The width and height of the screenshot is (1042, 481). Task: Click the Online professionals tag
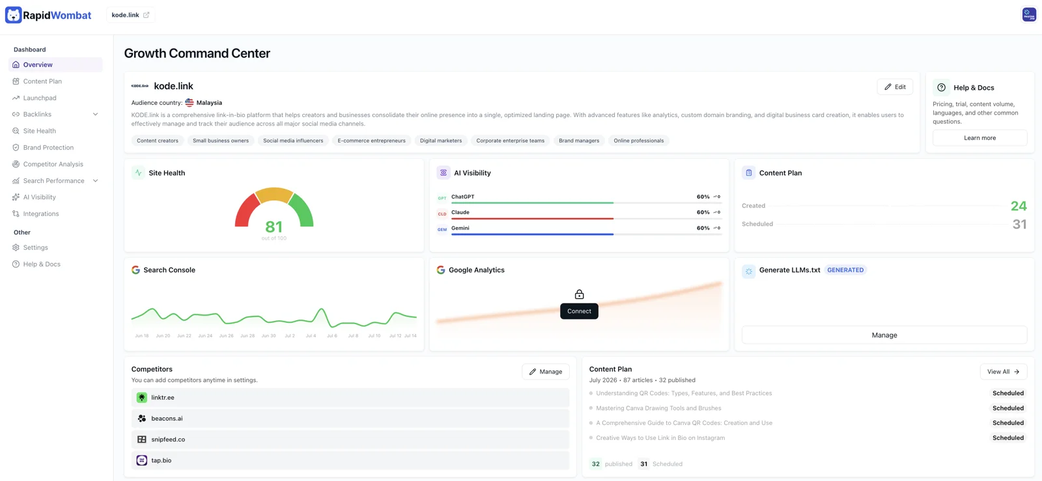639,141
